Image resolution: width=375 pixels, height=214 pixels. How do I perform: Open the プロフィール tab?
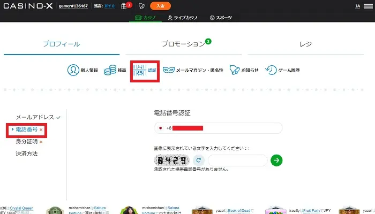(61, 44)
